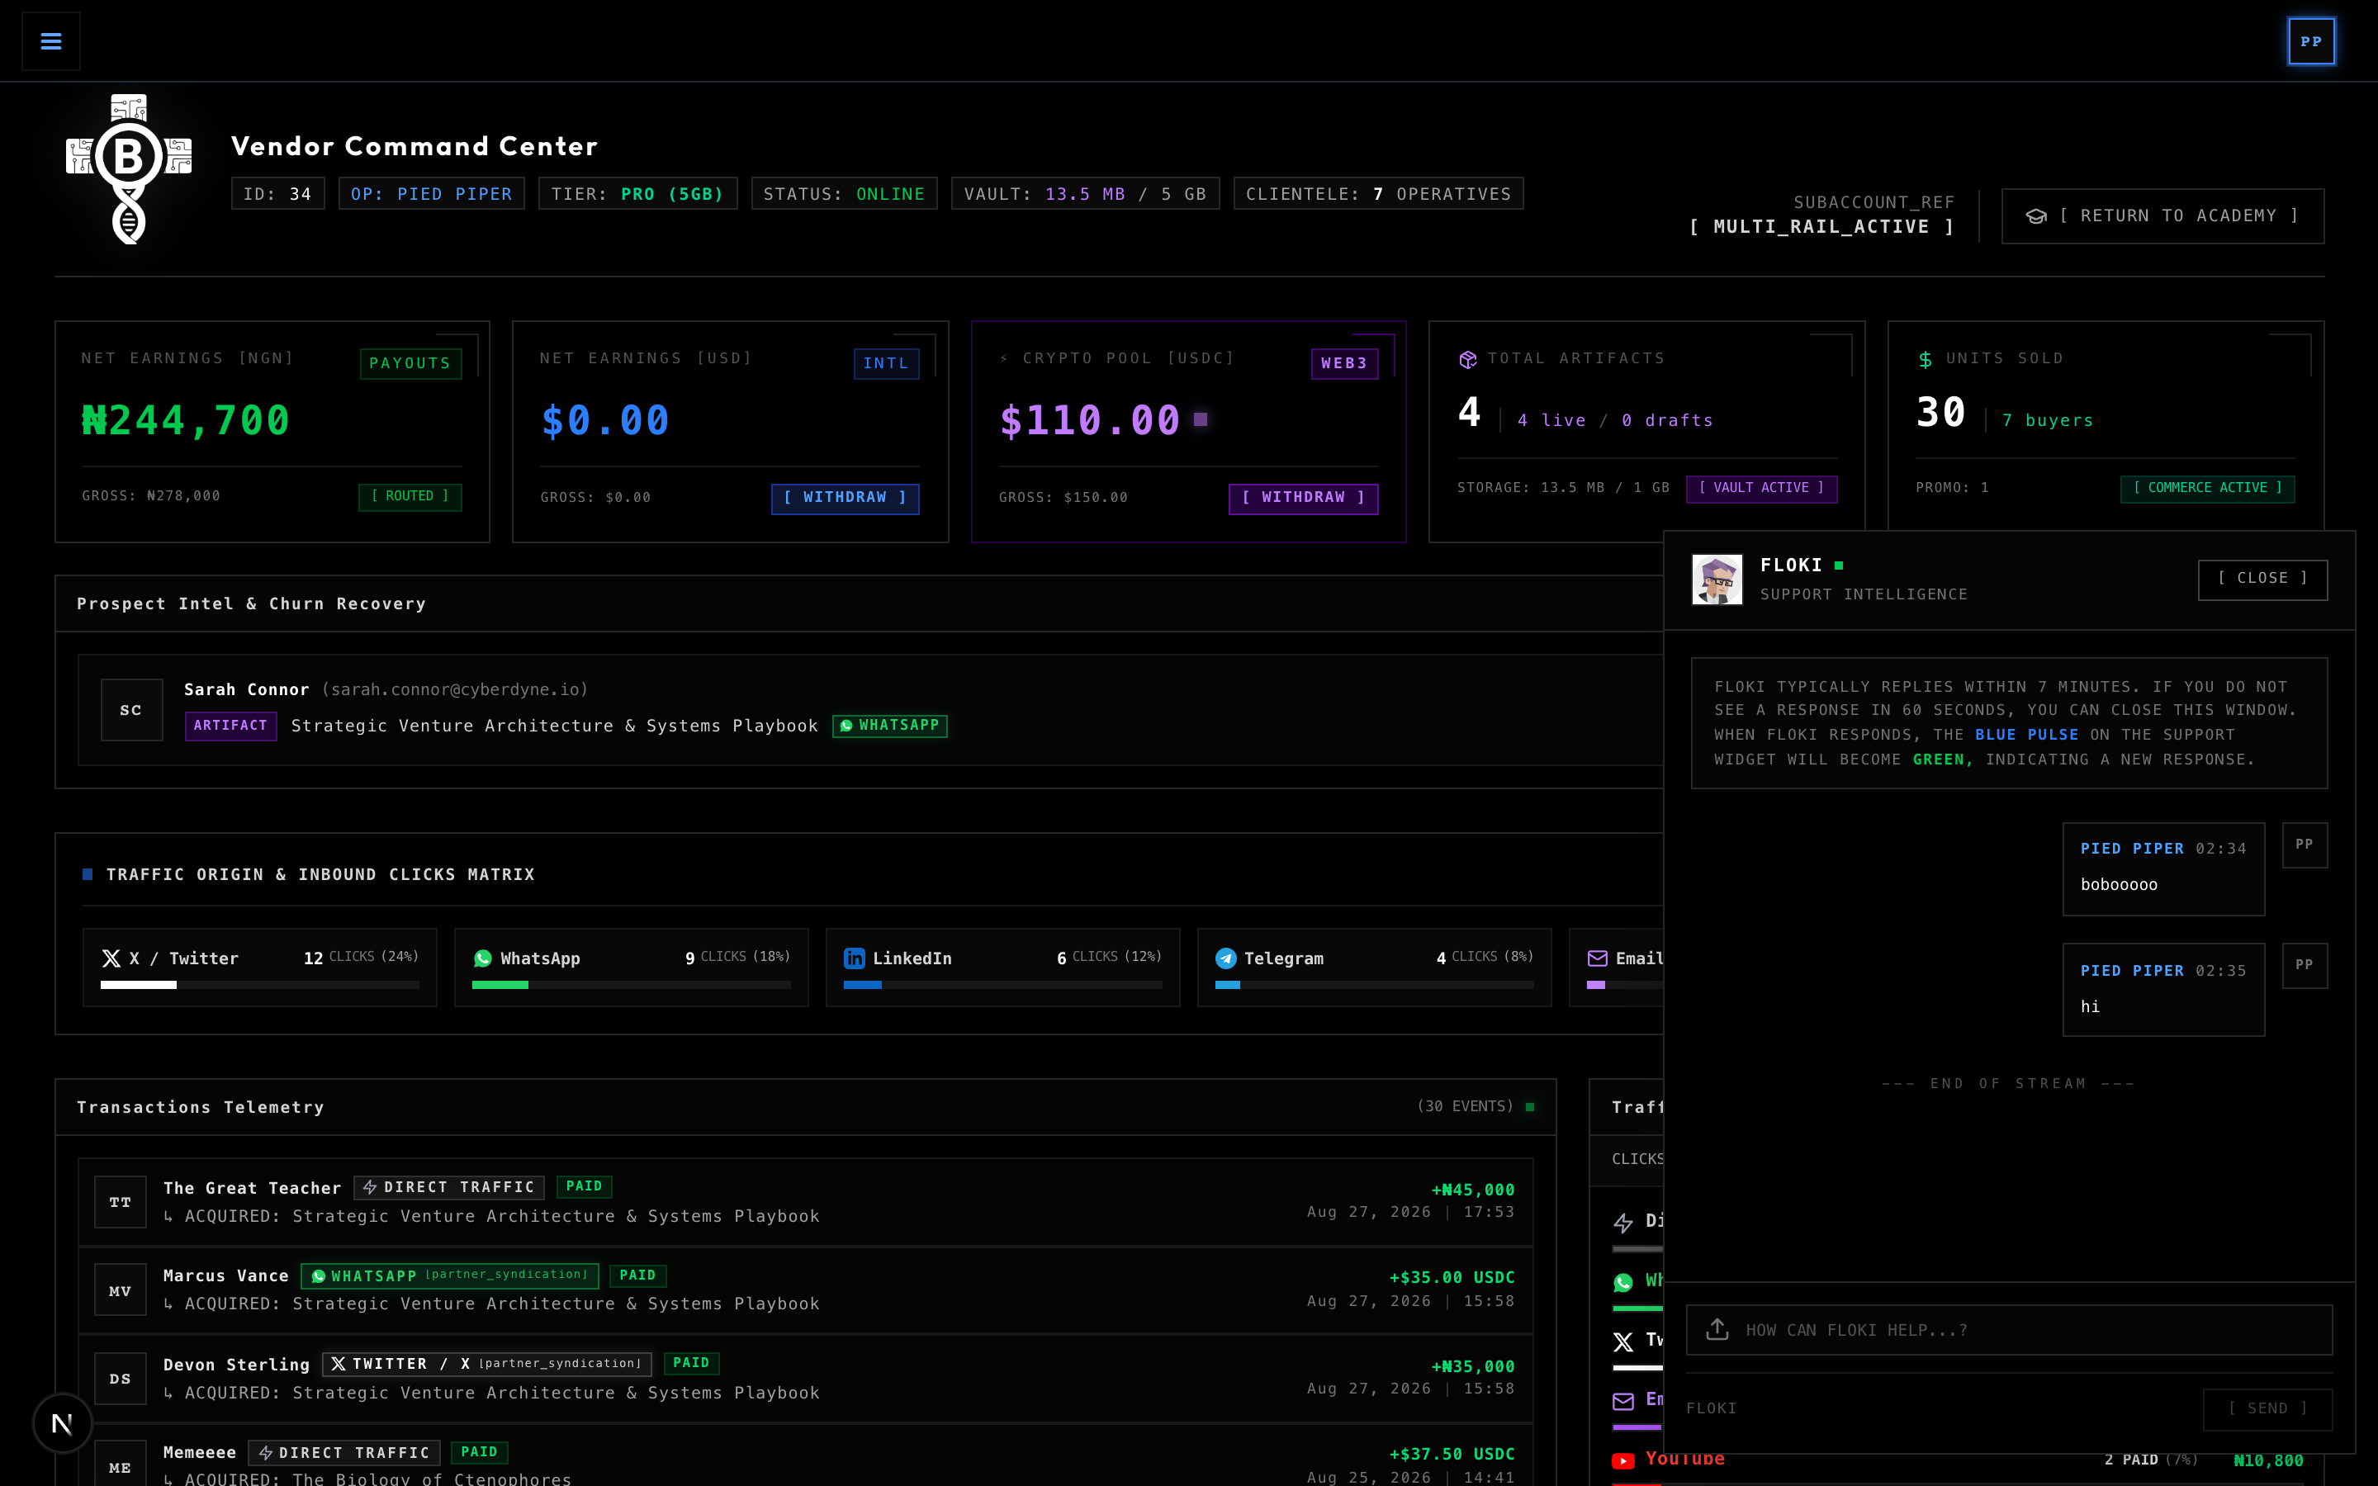Click the LinkedIn clicks progress bar

(x=1002, y=985)
